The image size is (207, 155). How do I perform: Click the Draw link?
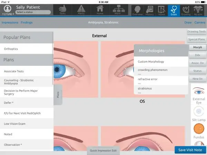[188, 22]
